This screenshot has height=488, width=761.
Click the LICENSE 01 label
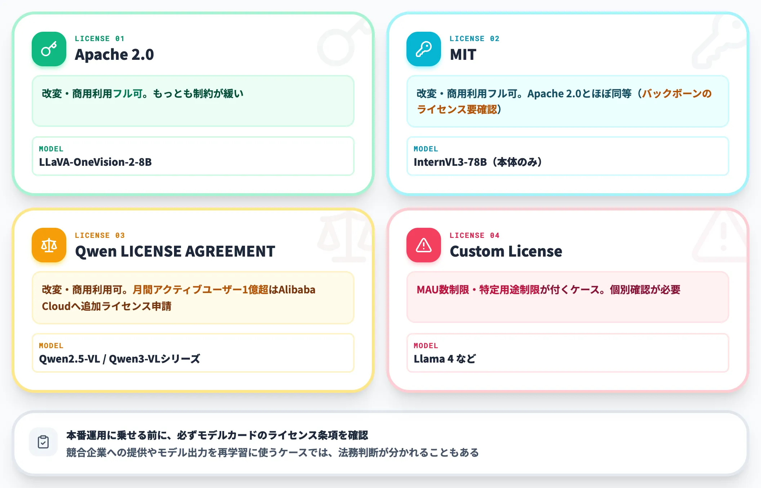point(100,39)
